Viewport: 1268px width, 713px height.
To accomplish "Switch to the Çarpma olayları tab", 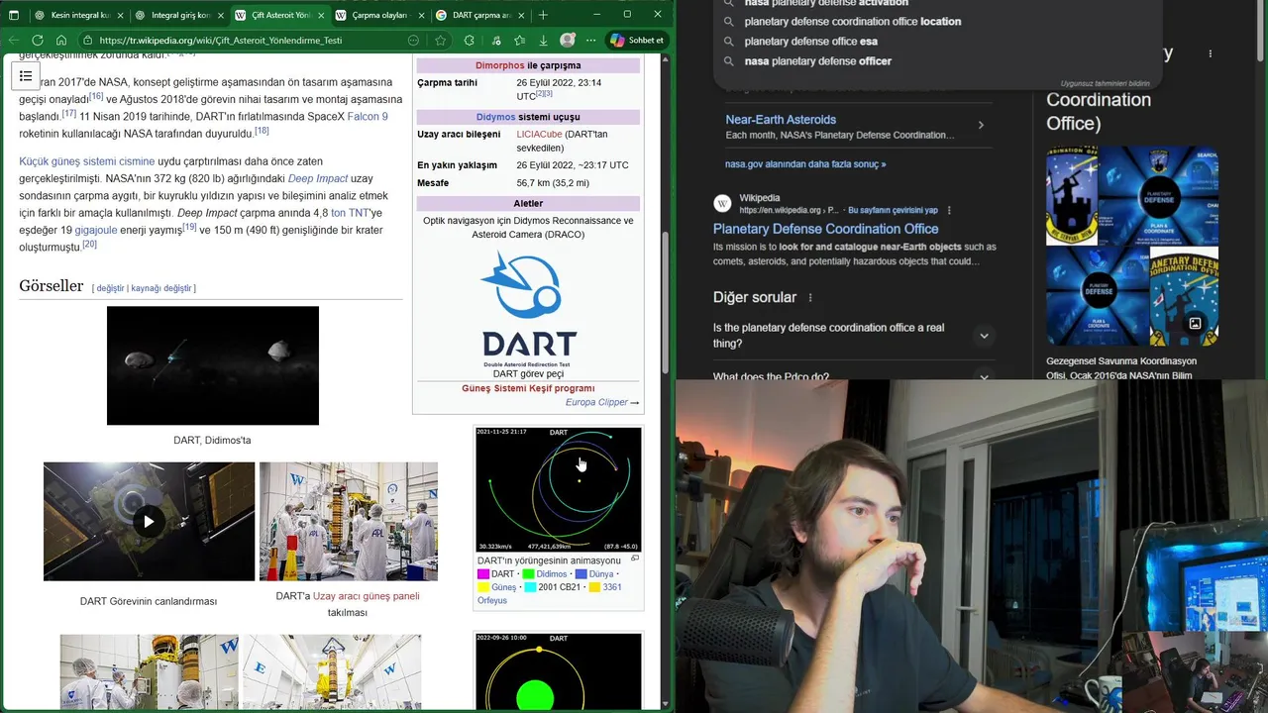I will [x=380, y=15].
